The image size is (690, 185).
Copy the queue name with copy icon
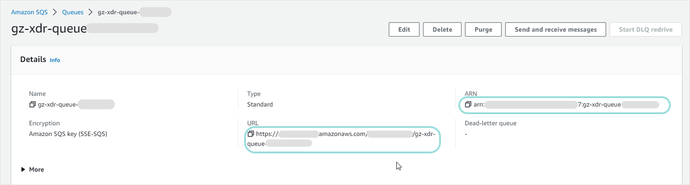click(x=32, y=104)
